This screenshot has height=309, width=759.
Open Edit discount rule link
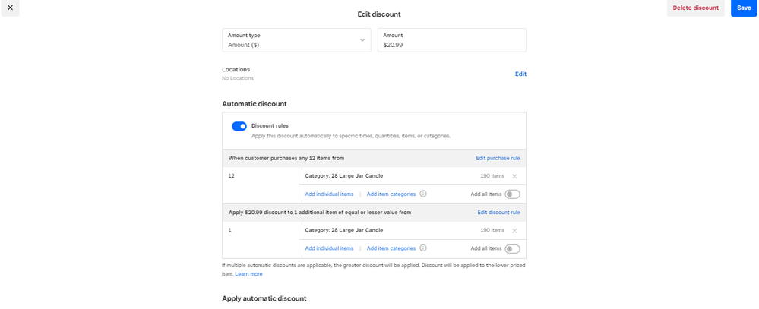498,213
